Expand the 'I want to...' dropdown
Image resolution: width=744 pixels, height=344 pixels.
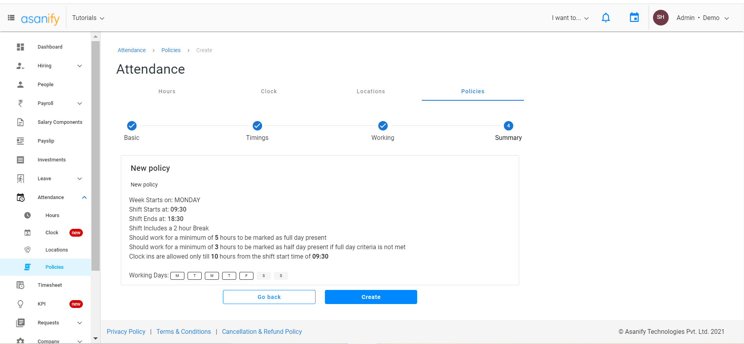tap(570, 18)
